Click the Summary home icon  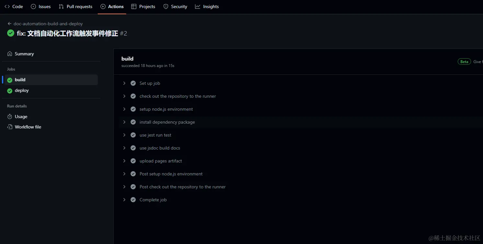pos(10,54)
